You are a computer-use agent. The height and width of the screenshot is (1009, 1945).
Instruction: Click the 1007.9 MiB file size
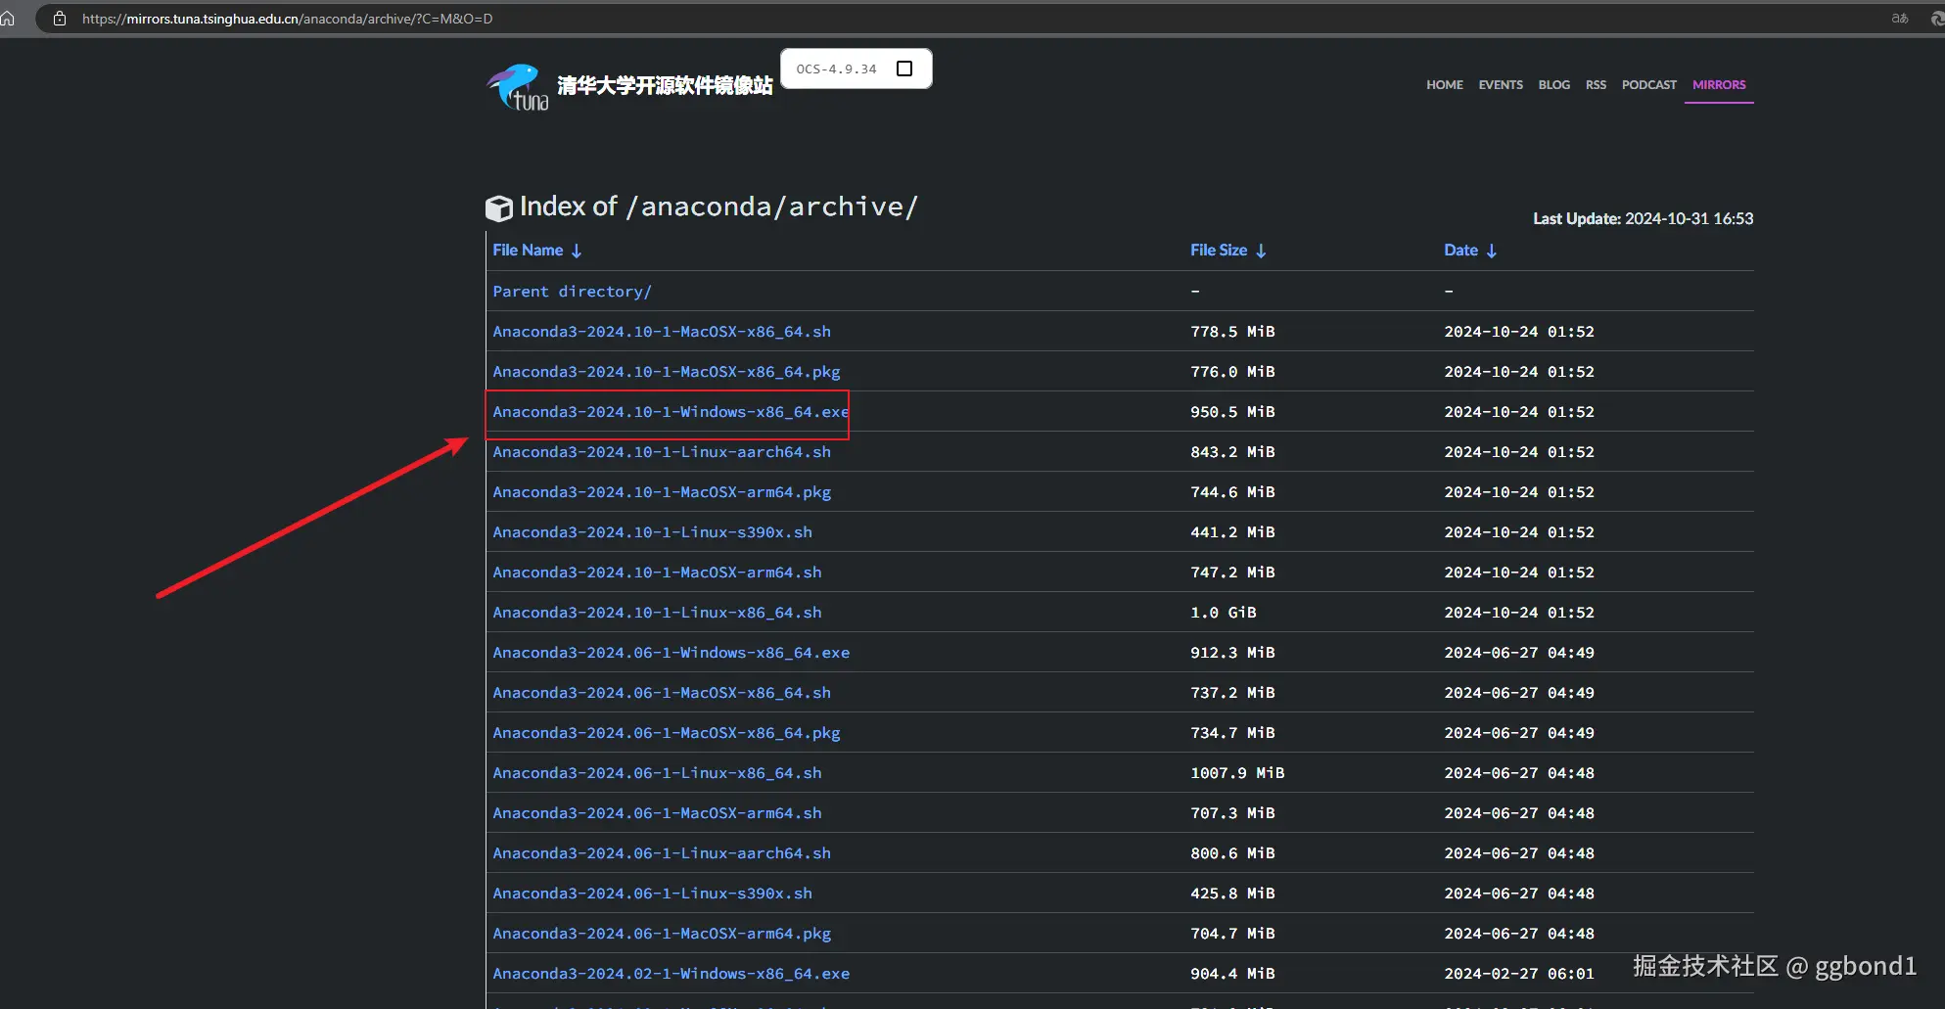click(1237, 773)
